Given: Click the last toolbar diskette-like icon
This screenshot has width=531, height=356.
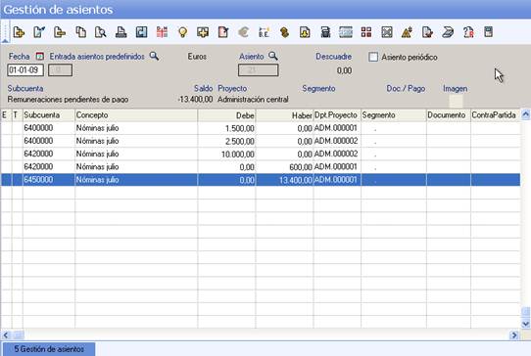Looking at the screenshot, I should click(488, 32).
